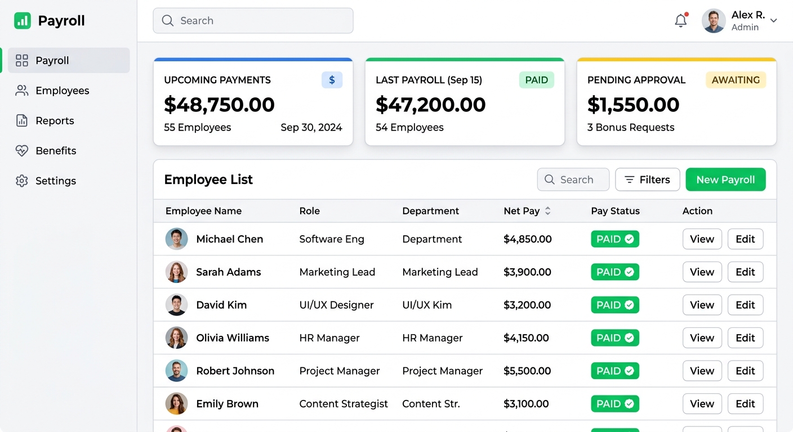Expand the Alex R. account chevron

point(774,21)
